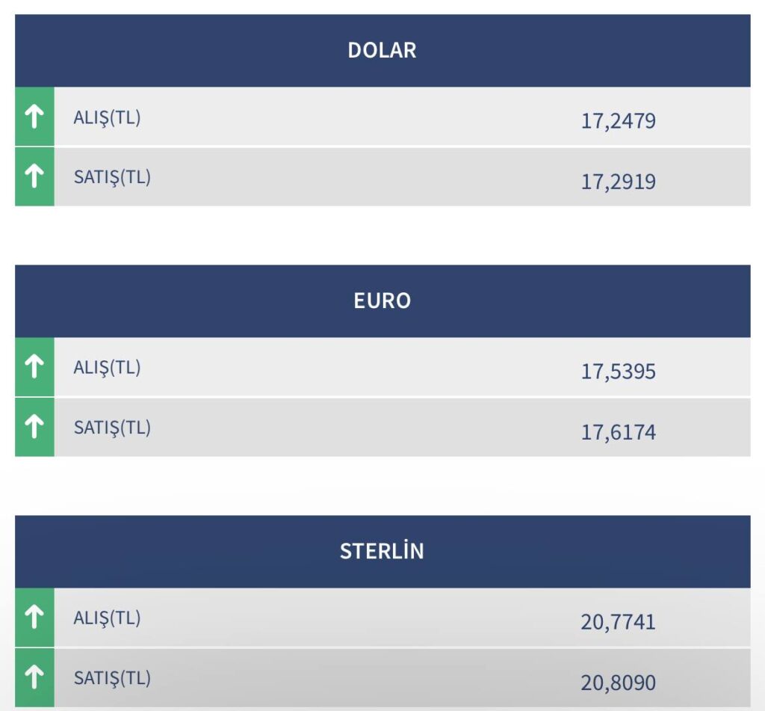Click the green up arrow beside Euro Alış
This screenshot has width=765, height=711.
point(34,367)
